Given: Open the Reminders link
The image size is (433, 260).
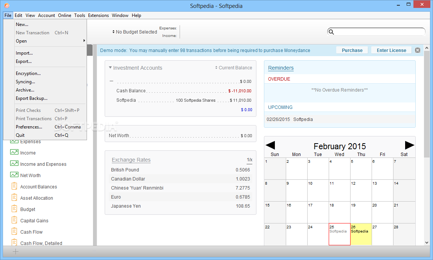Looking at the screenshot, I should pos(281,68).
